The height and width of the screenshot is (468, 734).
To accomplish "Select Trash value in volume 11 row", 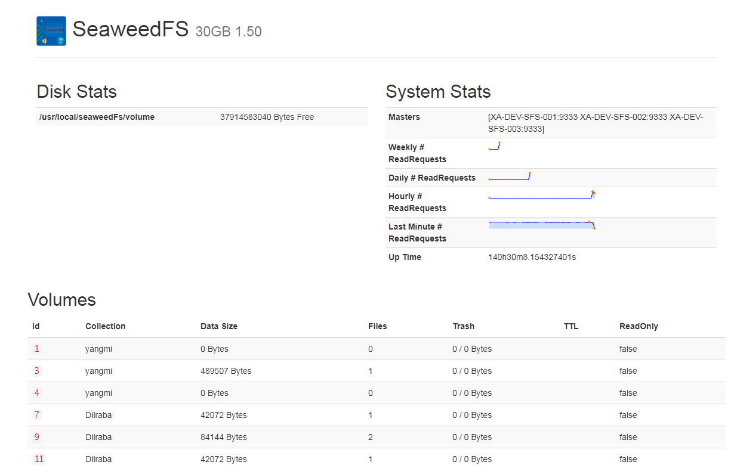I will point(472,459).
